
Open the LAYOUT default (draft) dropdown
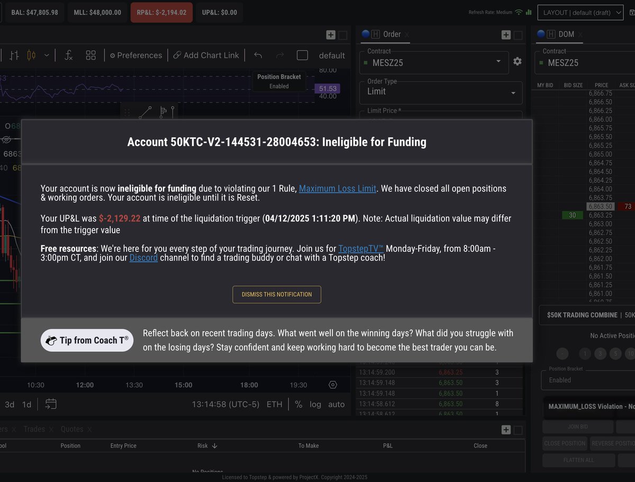[580, 13]
